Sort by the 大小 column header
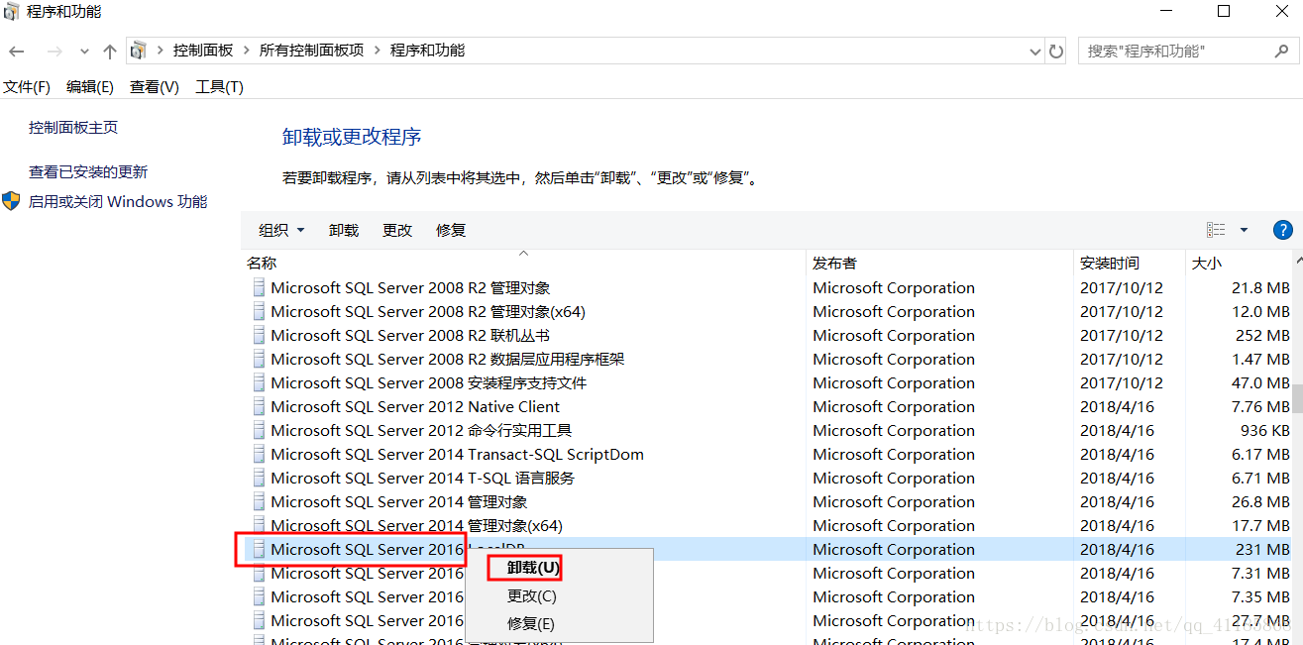Image resolution: width=1303 pixels, height=645 pixels. 1239,264
